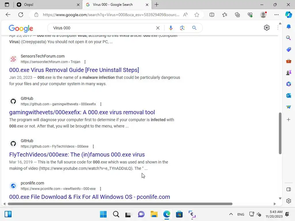Click the pconlife.com site name
The image size is (295, 221).
click(x=32, y=183)
